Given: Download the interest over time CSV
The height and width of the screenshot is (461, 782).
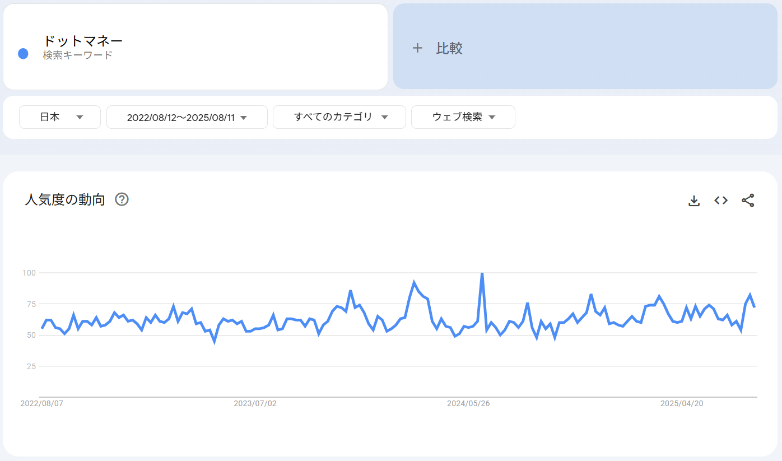Looking at the screenshot, I should coord(694,201).
